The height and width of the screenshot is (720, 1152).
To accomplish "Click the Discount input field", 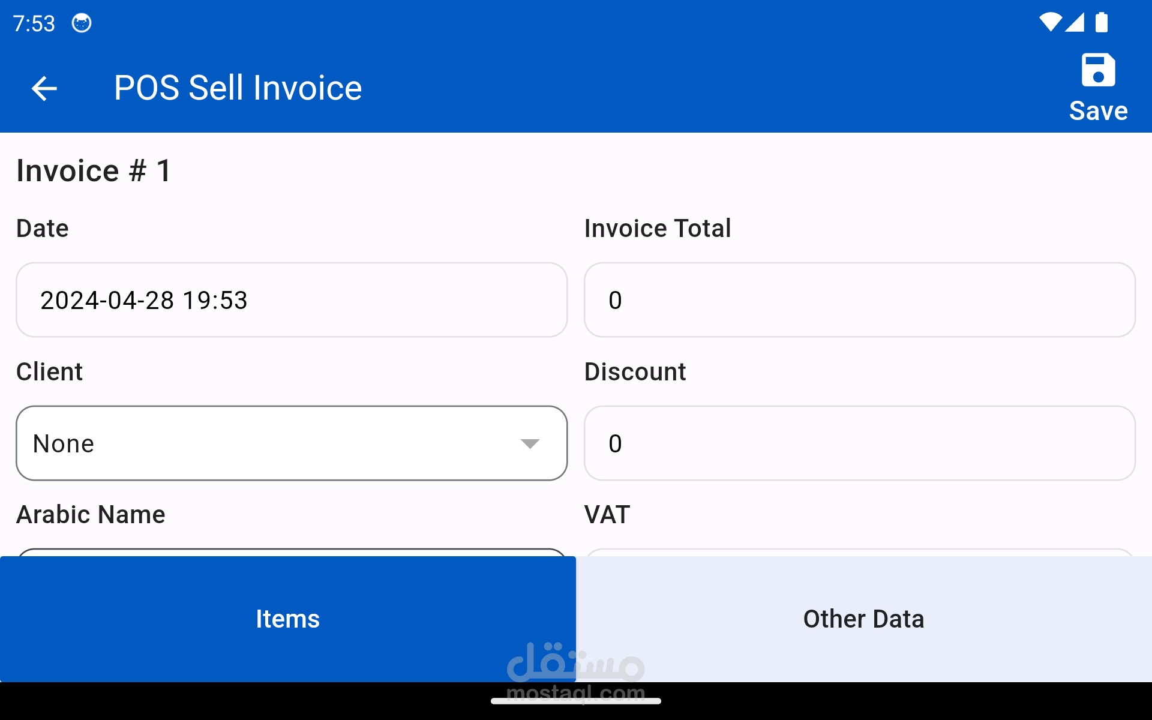I will coord(859,443).
